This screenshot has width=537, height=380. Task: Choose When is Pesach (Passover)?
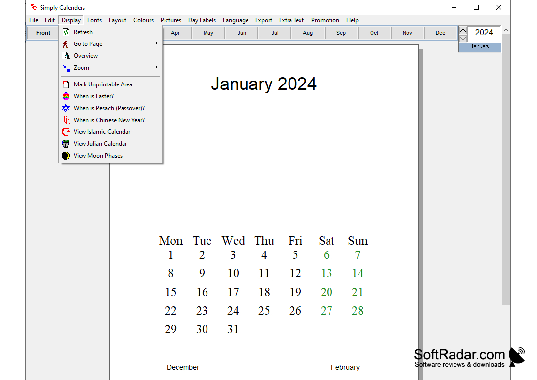pyautogui.click(x=110, y=108)
